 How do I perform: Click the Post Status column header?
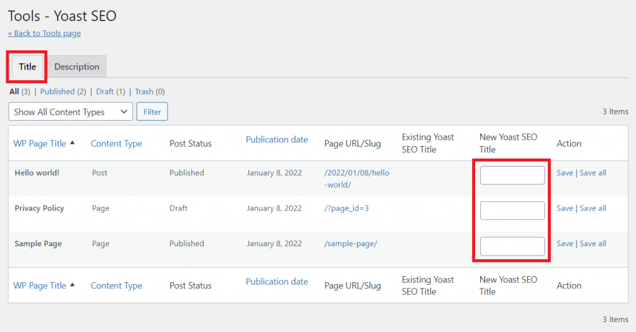(x=191, y=144)
